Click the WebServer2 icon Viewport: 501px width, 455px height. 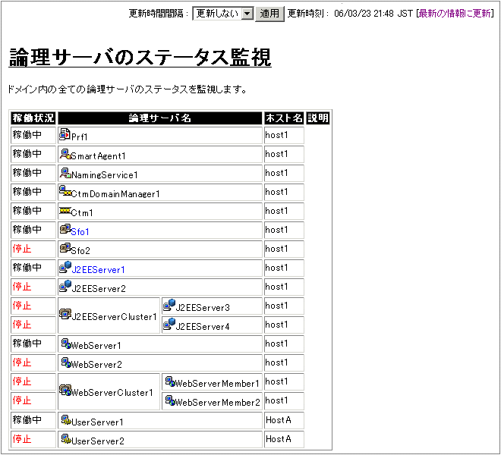point(66,362)
